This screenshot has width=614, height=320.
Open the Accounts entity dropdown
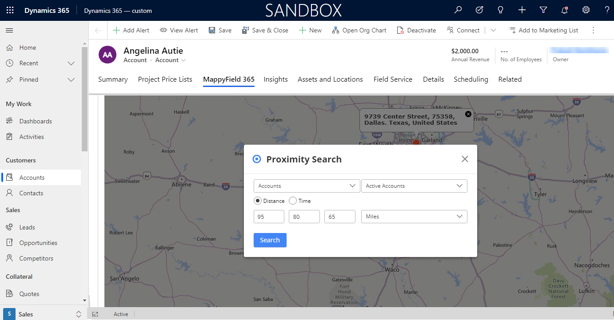[x=307, y=186]
